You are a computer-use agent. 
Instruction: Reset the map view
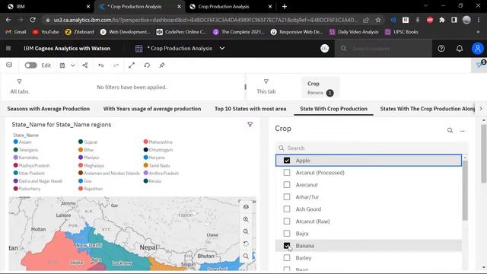pos(246,244)
